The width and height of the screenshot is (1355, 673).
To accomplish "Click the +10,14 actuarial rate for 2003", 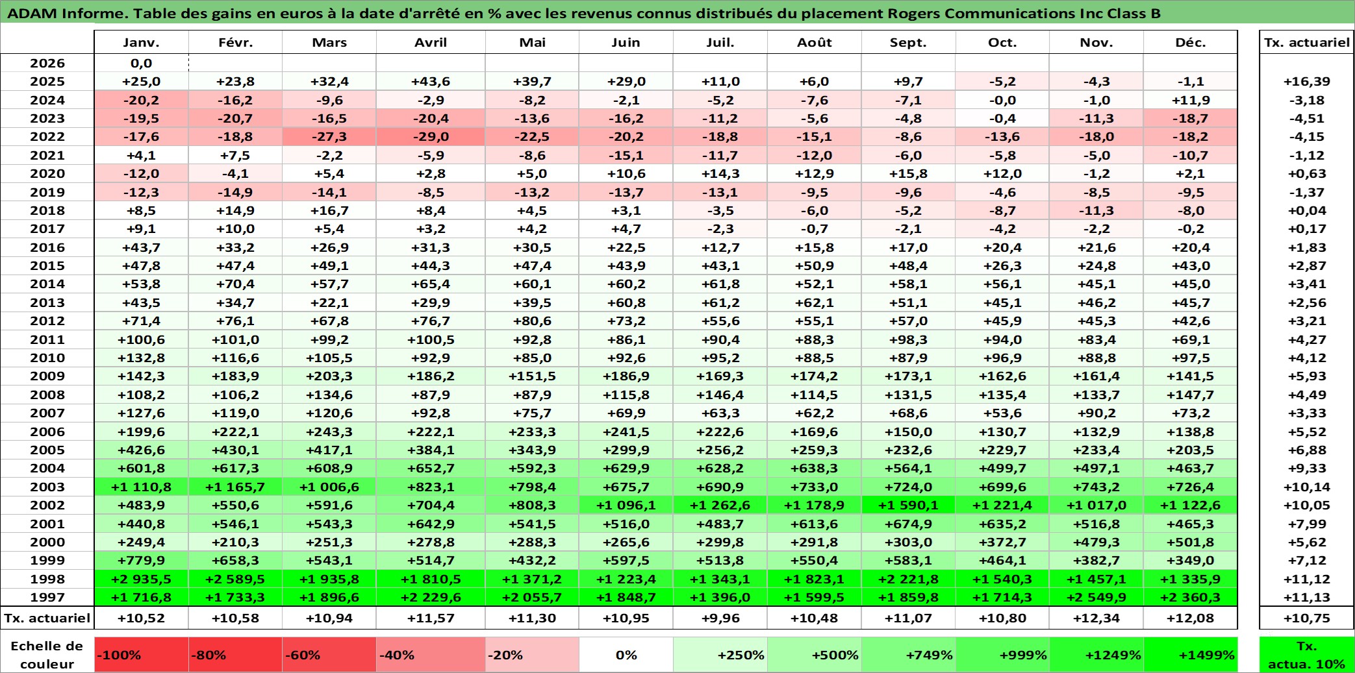I will pyautogui.click(x=1307, y=487).
